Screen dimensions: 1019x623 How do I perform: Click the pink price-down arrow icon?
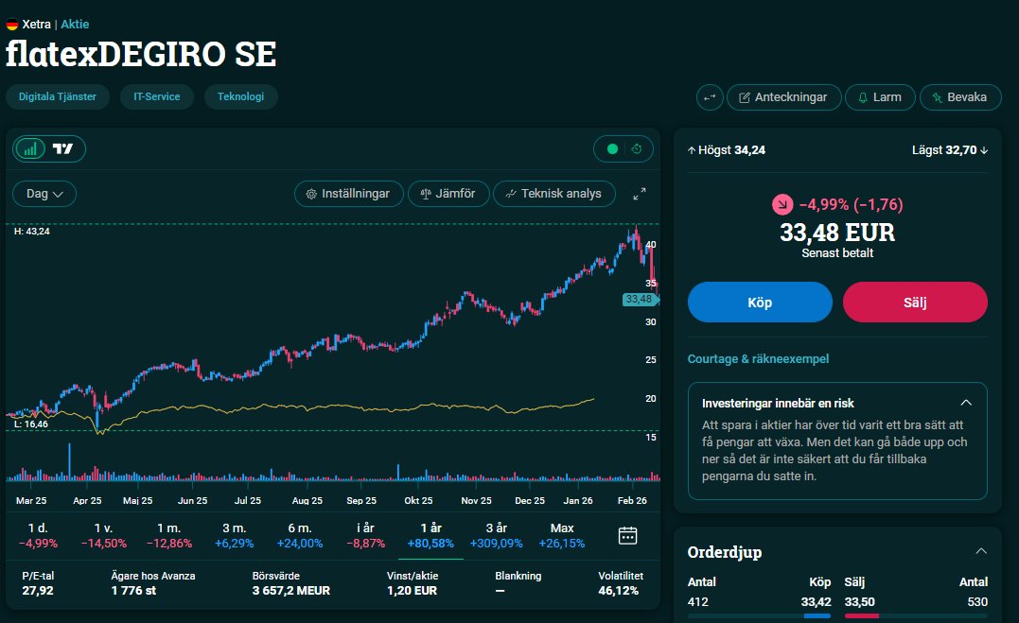point(782,204)
